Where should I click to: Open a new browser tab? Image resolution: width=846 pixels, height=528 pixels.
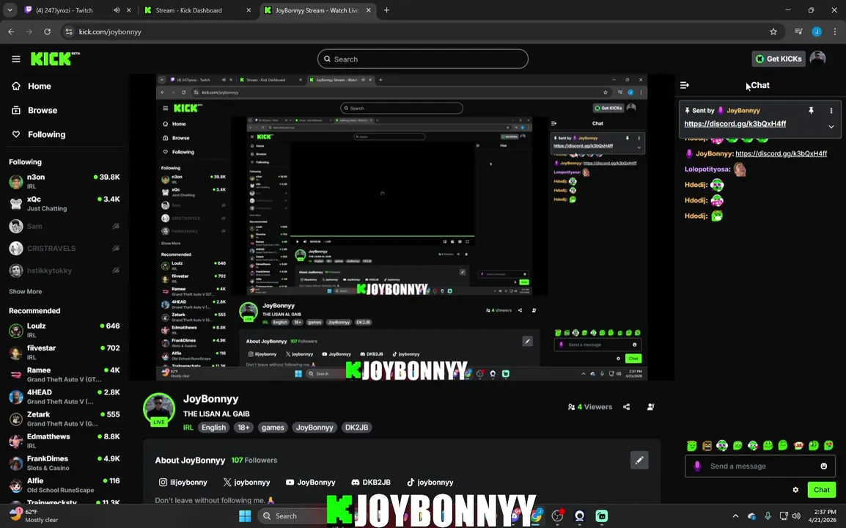click(386, 10)
